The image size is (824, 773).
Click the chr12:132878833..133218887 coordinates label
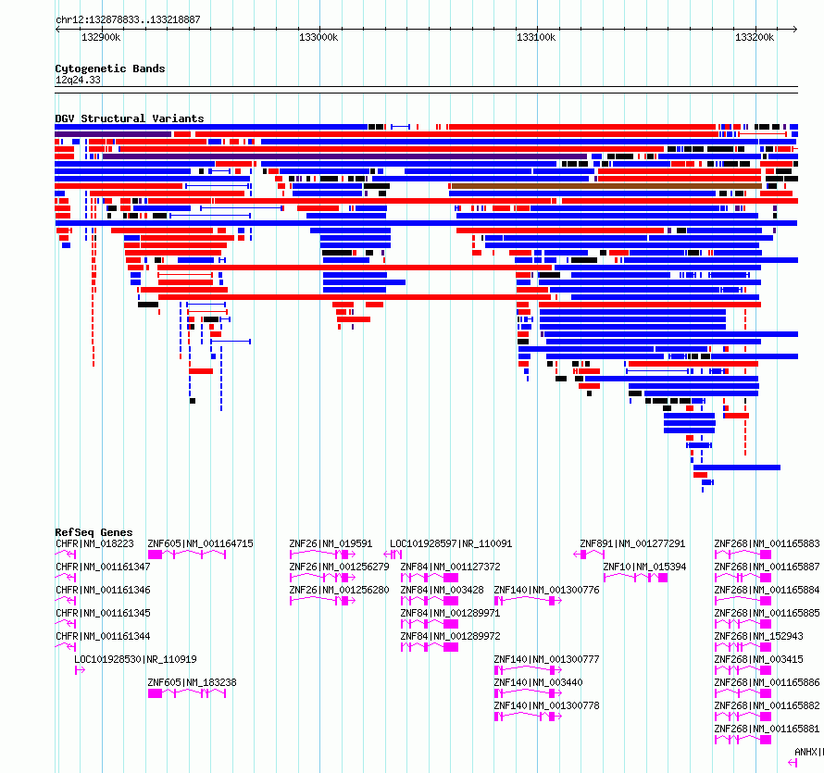[128, 20]
